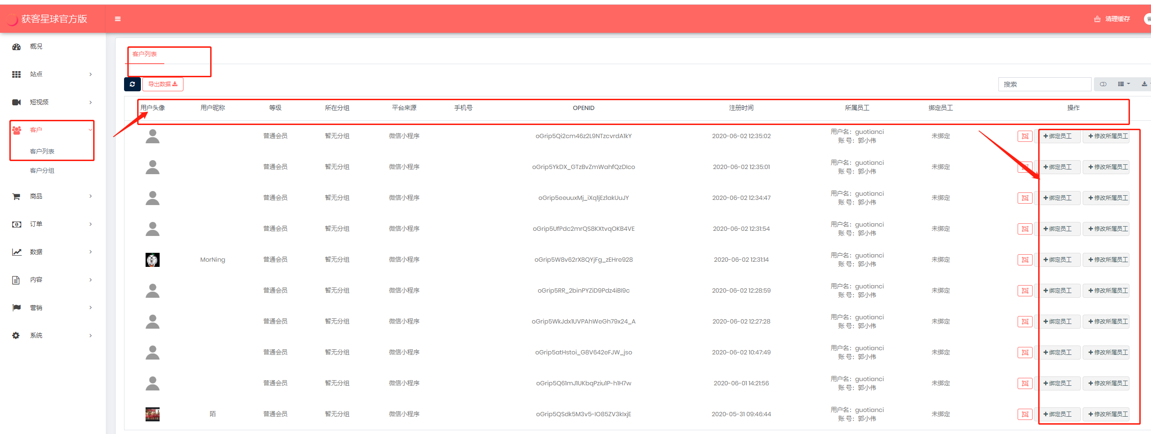1151x434 pixels.
Task: Click the red icon for the 12:27:28 row
Action: (1025, 322)
